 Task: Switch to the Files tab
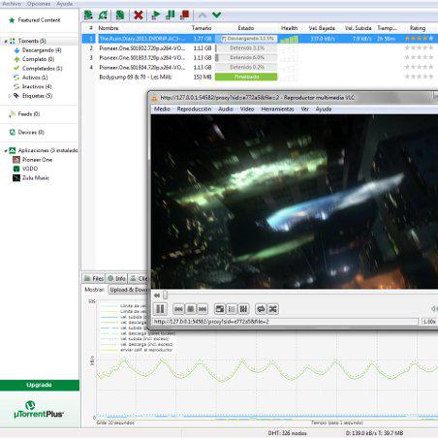[94, 278]
